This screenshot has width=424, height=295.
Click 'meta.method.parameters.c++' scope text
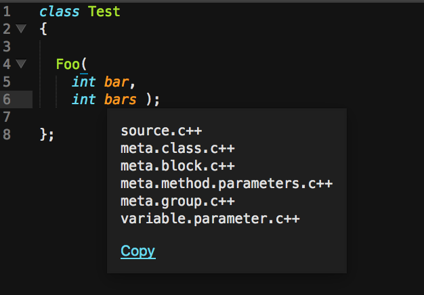pos(227,184)
